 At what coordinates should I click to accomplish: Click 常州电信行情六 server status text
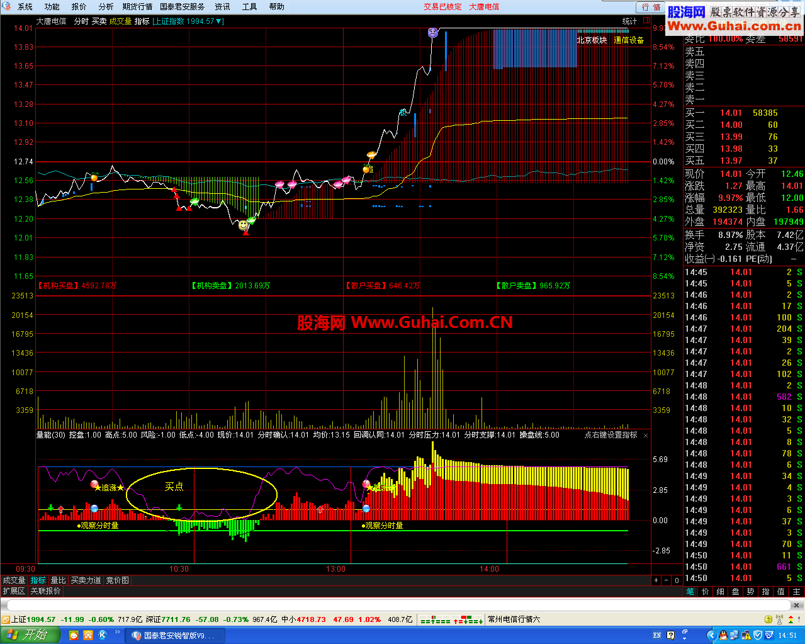coord(514,619)
